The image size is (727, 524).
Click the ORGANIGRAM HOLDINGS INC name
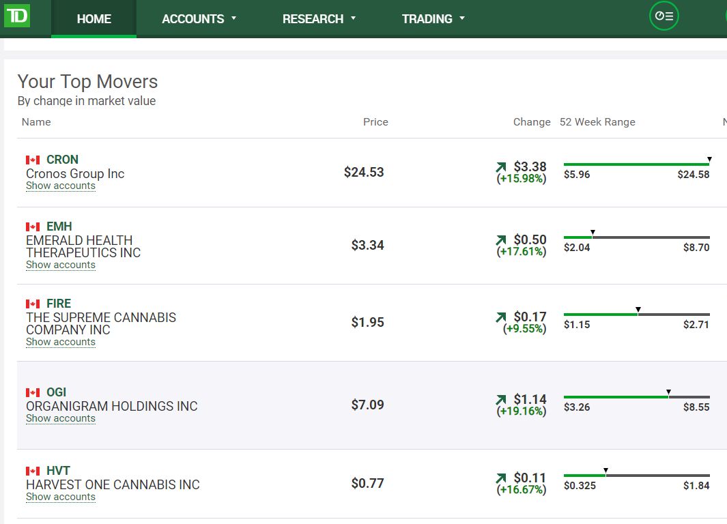[112, 407]
